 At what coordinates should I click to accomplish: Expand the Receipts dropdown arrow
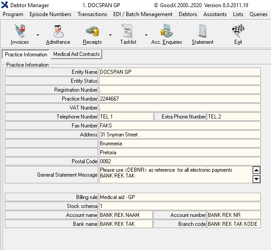pos(110,35)
